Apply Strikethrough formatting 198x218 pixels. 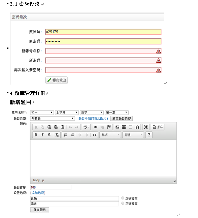(49, 135)
